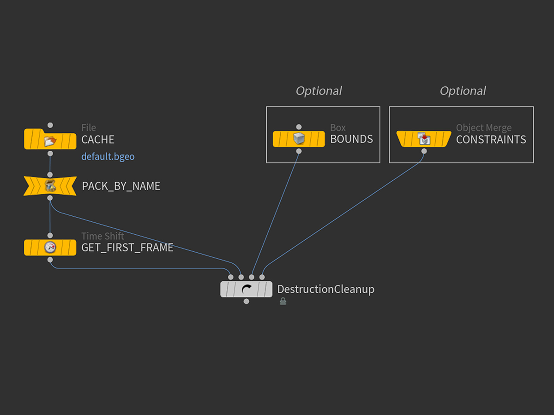Open the default.bgeo file link
This screenshot has width=554, height=415.
coord(108,157)
